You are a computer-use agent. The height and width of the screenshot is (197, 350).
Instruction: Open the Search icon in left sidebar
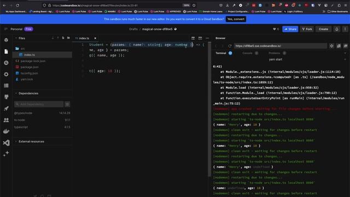point(6,63)
